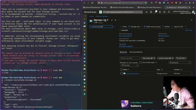The height and width of the screenshot is (110, 196).
Task: Click the Refresh button
Action: coord(166,27)
